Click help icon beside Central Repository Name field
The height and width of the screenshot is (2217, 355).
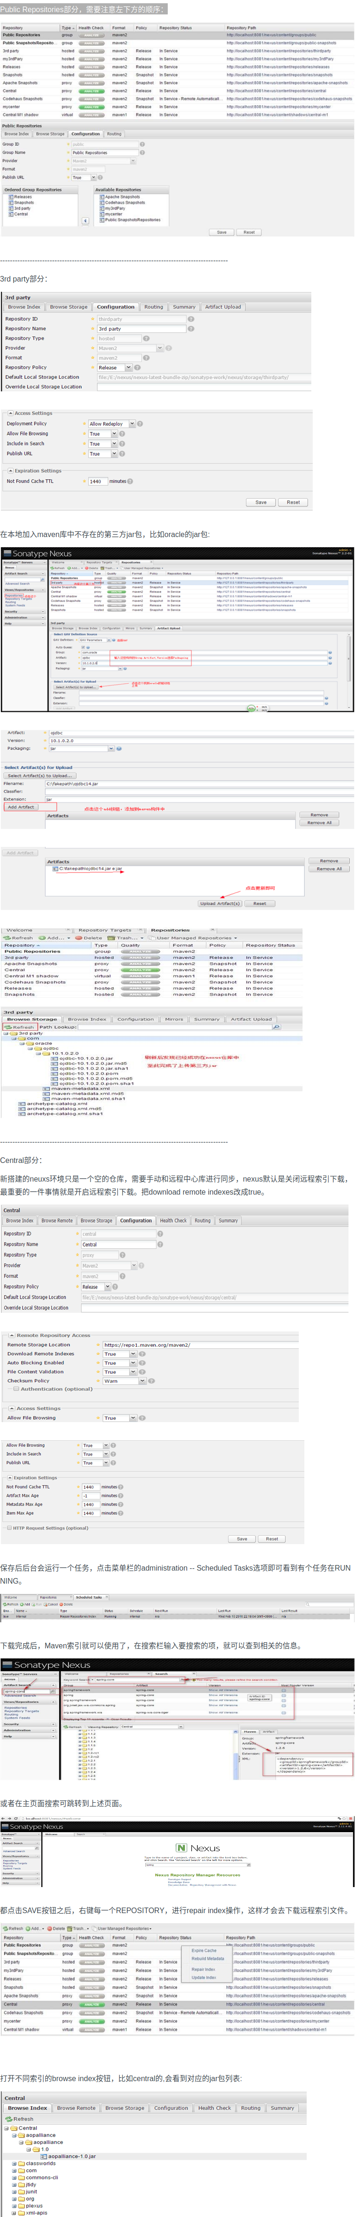pyautogui.click(x=161, y=1244)
